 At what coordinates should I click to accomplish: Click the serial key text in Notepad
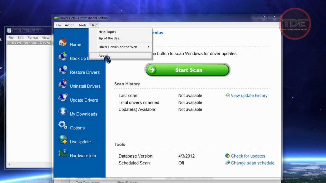point(29,43)
